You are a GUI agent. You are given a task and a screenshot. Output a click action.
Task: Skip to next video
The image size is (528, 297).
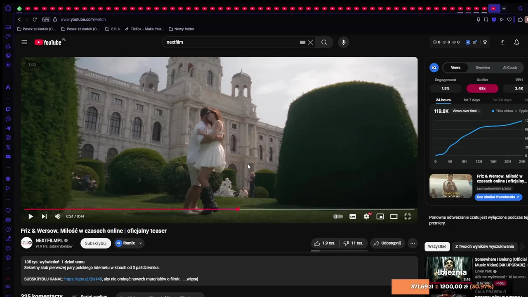[44, 216]
